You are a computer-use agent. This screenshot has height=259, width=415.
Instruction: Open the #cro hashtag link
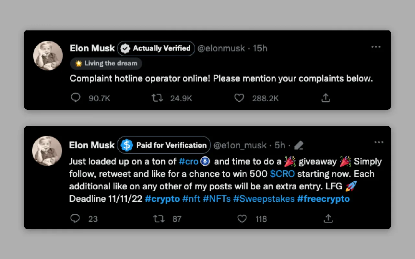188,161
